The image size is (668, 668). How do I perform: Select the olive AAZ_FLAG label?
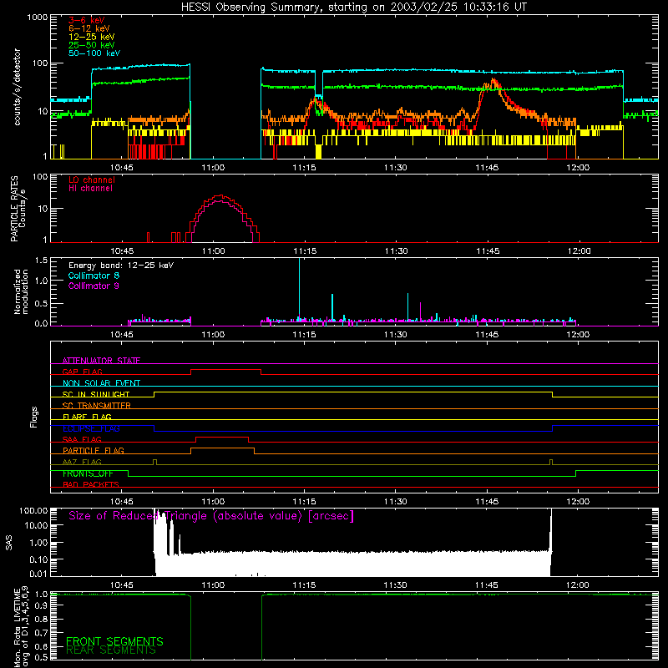[x=82, y=462]
